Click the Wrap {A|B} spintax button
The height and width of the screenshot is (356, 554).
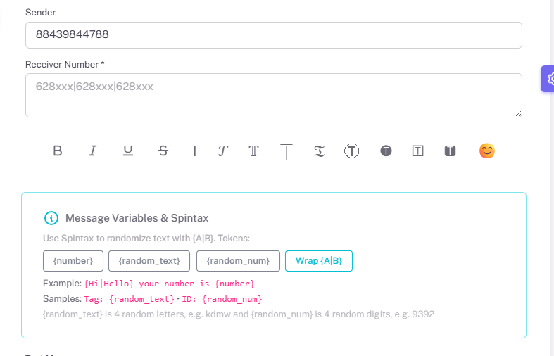tap(318, 261)
